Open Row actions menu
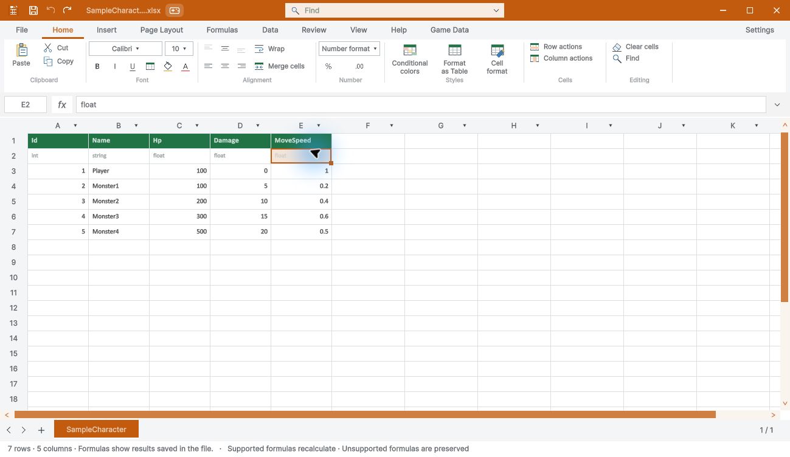 pos(556,47)
